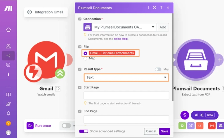Screen dimensions: 224x138
Task: Click the green gear tools icon
Action: click(x=182, y=126)
